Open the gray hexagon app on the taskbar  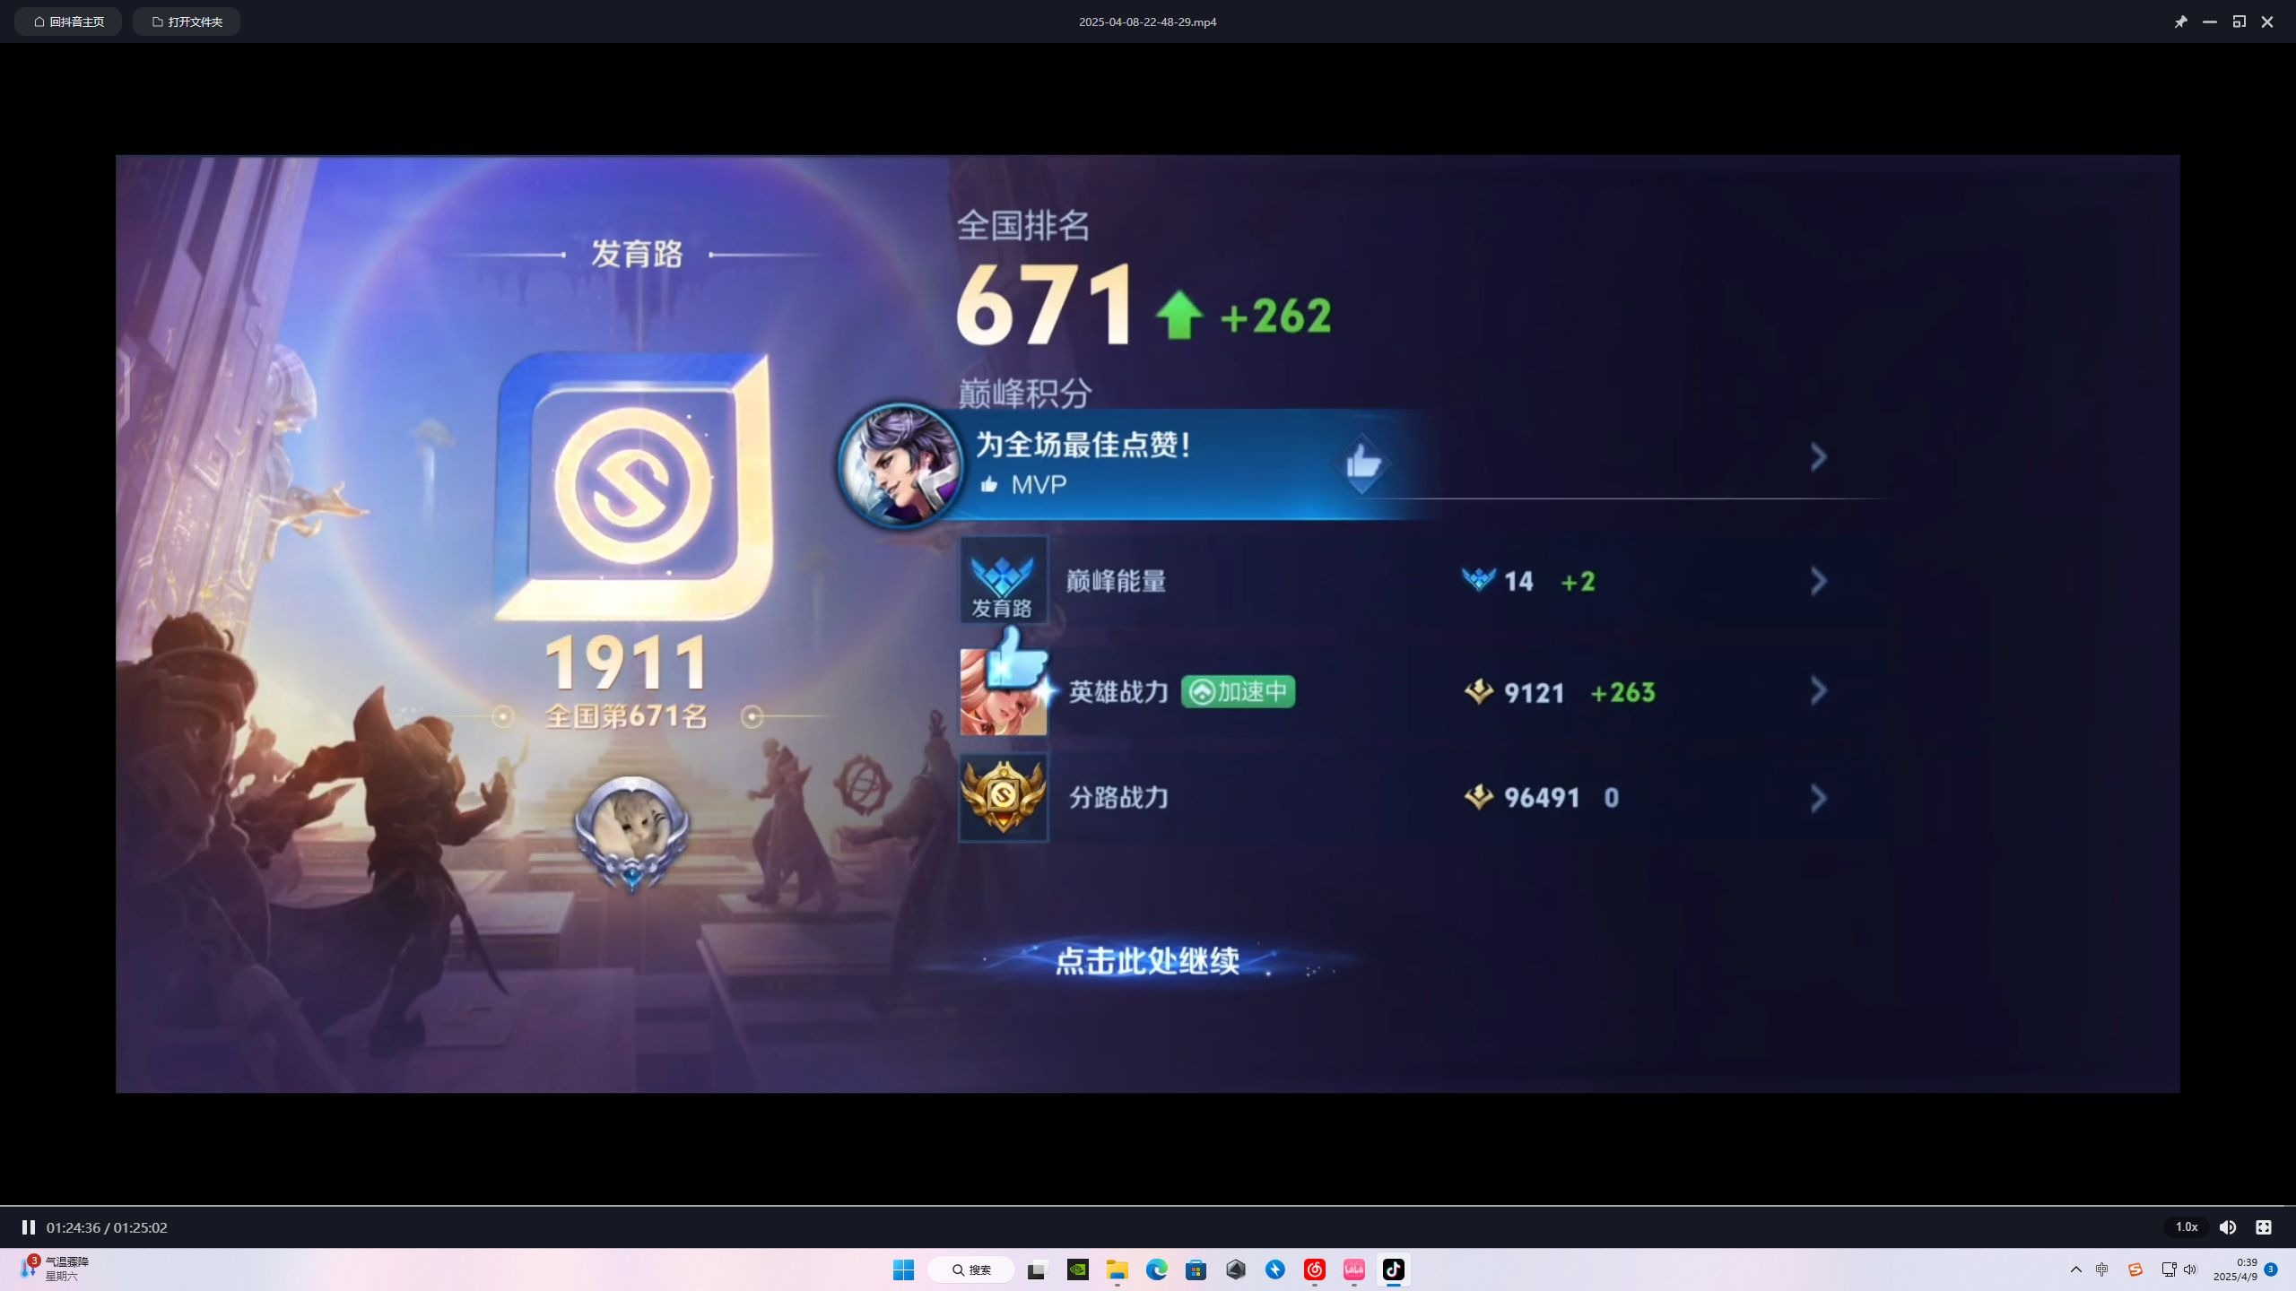click(1236, 1269)
